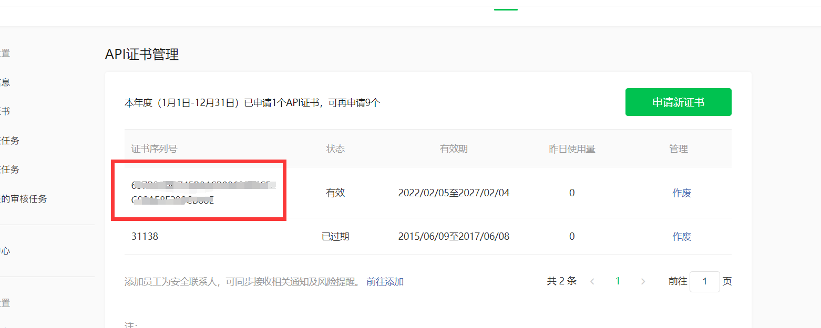Click the 昨日使用量 column header

point(572,149)
